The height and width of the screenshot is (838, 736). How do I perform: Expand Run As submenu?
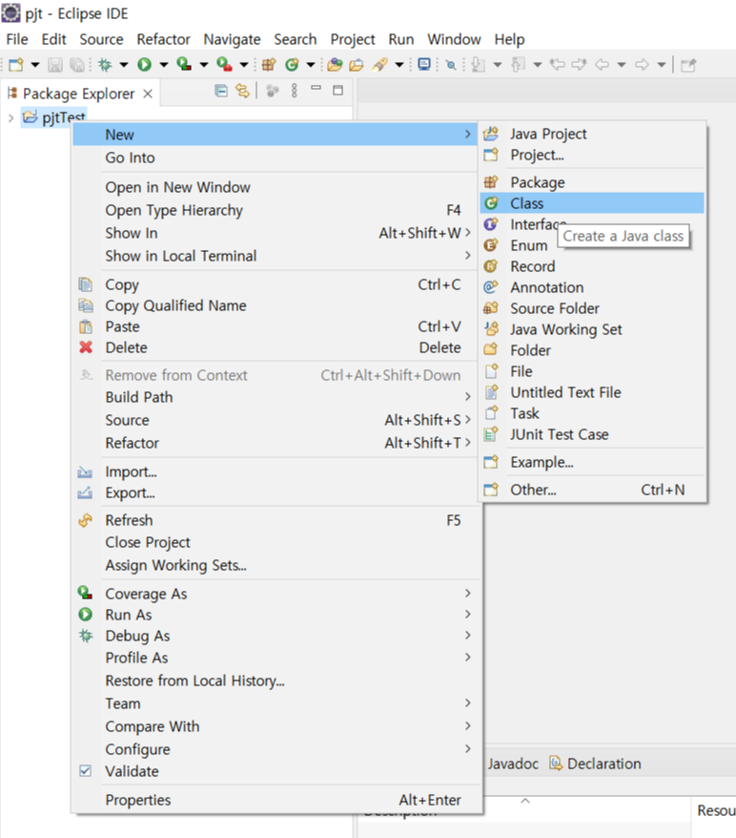(x=275, y=615)
